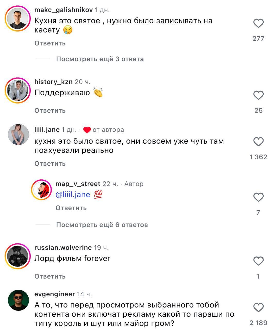Viewport: 277px width, 329px height.
Task: Expand "Посмотреть ещё 3 ответа" replies
Action: pyautogui.click(x=100, y=59)
